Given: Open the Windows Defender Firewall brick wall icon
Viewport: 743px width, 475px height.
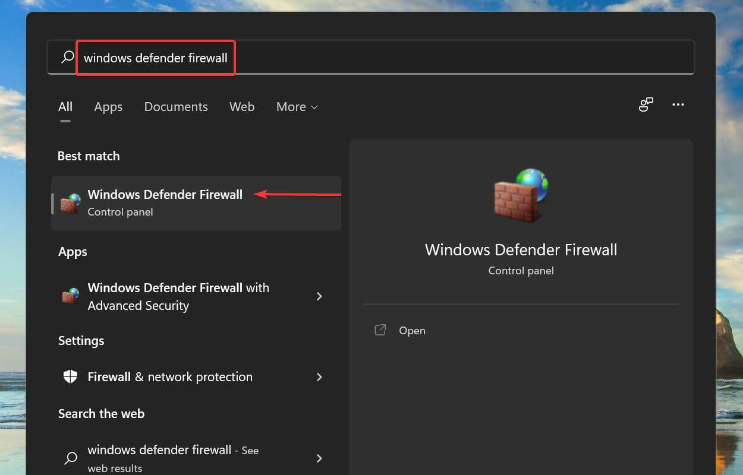Looking at the screenshot, I should point(70,202).
